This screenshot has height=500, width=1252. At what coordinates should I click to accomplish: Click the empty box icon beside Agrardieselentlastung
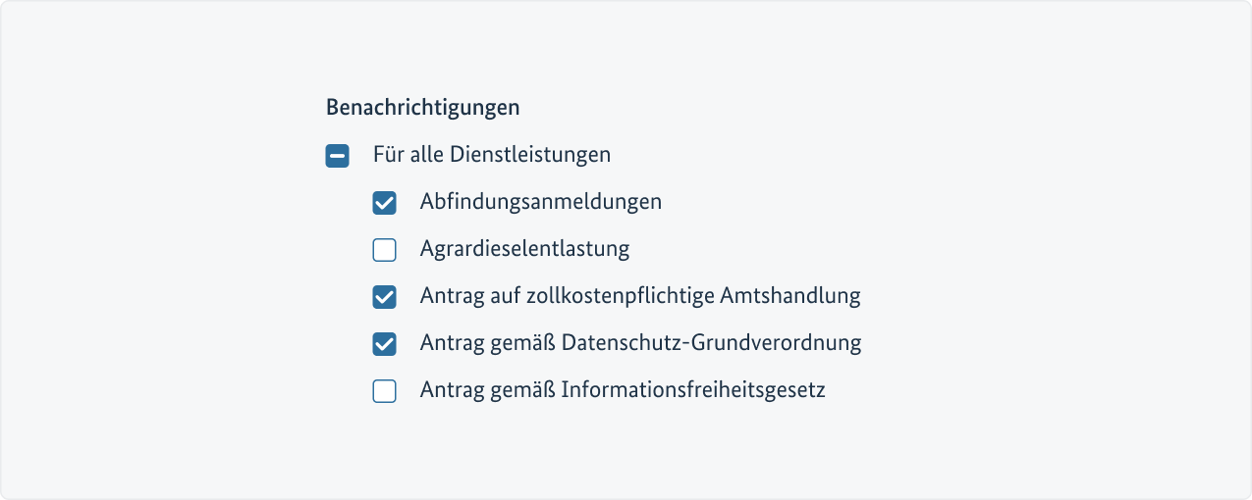385,250
